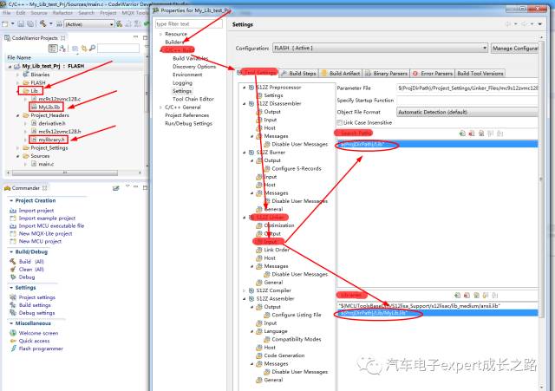The height and width of the screenshot is (391, 555).
Task: Click Import project in Commander
Action: pyautogui.click(x=36, y=211)
